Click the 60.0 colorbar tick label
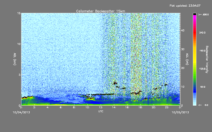Viewport: 212px width, 132px height. 203,87
